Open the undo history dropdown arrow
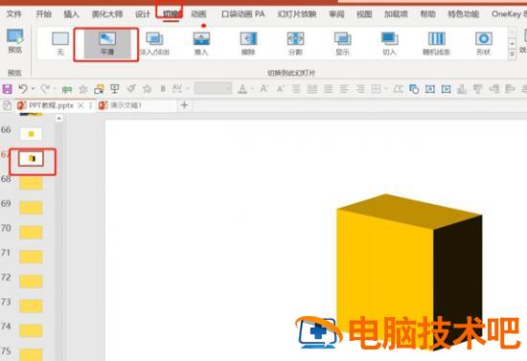This screenshot has width=527, height=361. [33, 89]
